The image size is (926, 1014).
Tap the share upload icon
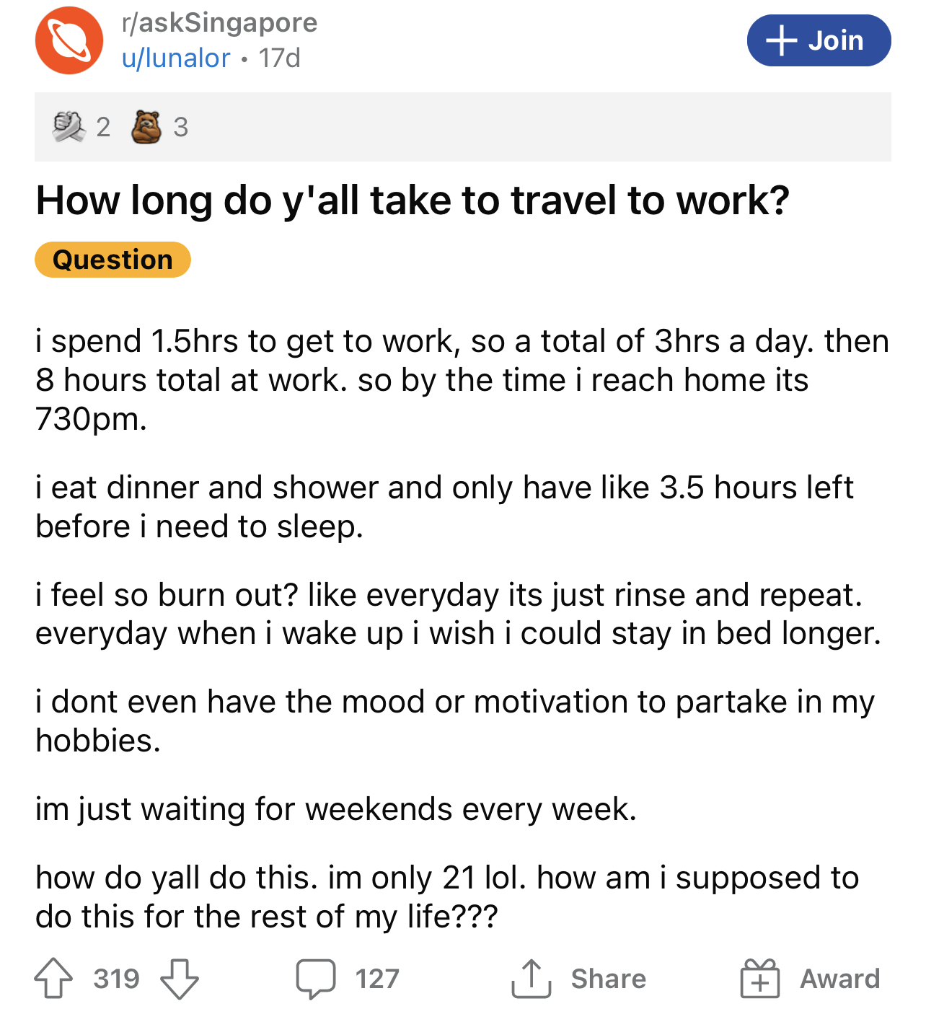[532, 979]
